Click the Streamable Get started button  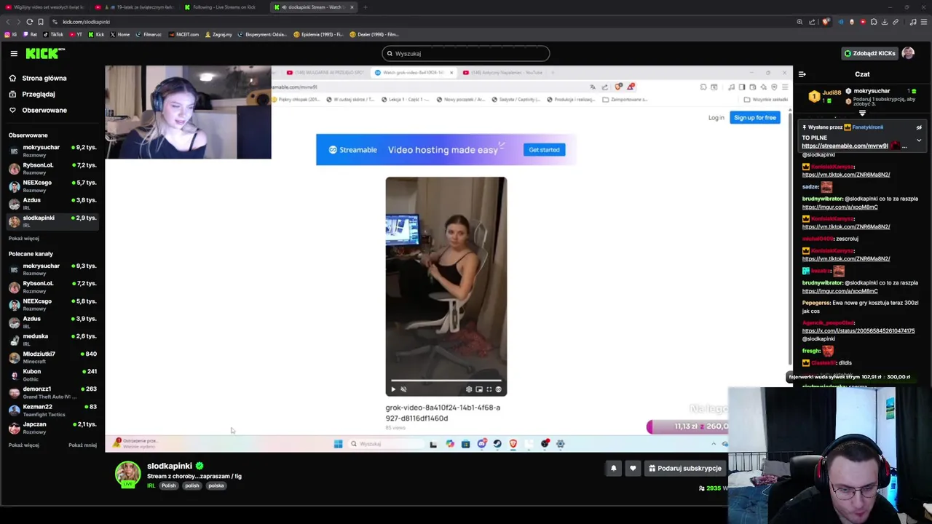pos(544,150)
